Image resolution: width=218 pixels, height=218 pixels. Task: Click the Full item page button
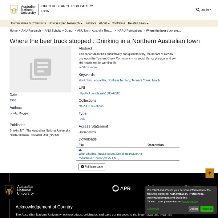92,167
